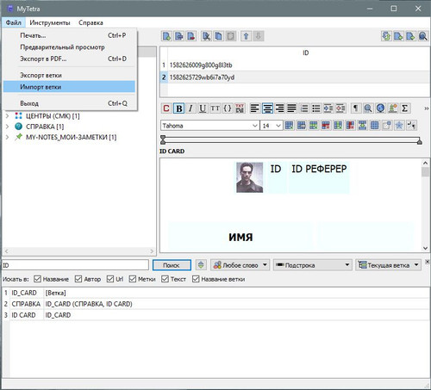431x390 pixels.
Task: Click the globe link icon in editor toolbar
Action: (x=380, y=108)
